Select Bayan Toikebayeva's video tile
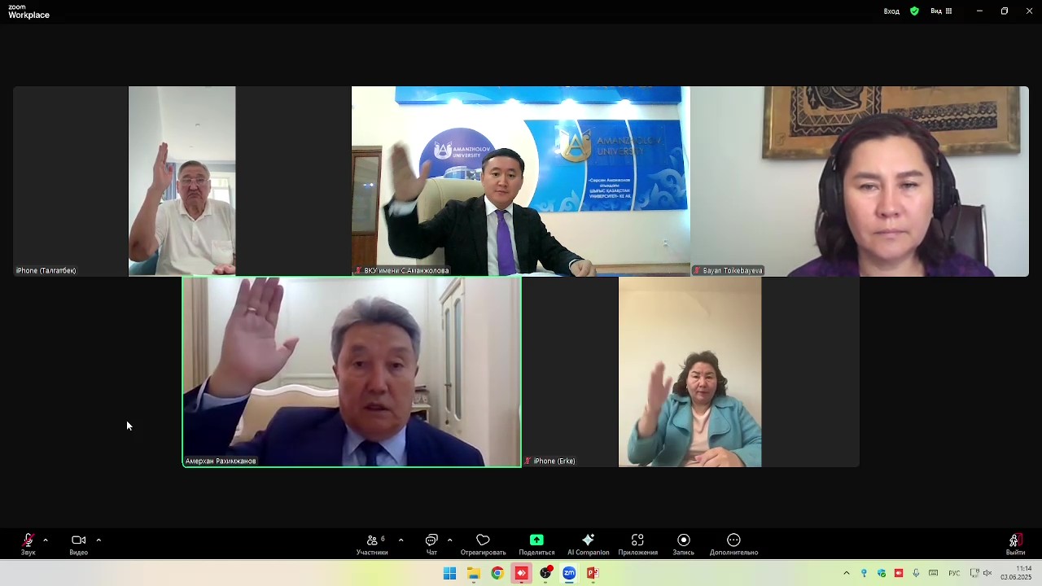1042x586 pixels. [860, 181]
